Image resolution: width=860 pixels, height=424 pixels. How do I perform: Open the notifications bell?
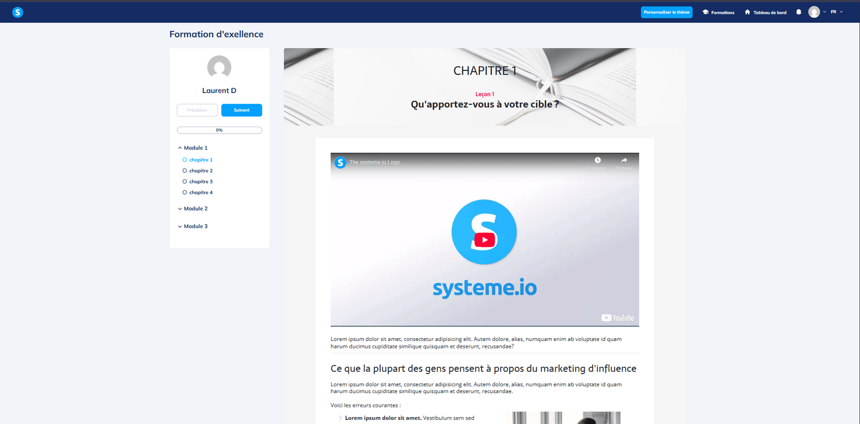click(x=799, y=12)
